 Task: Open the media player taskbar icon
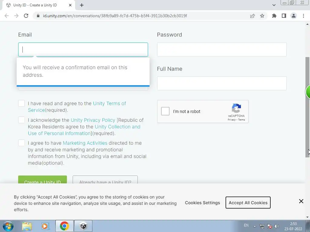(45, 226)
